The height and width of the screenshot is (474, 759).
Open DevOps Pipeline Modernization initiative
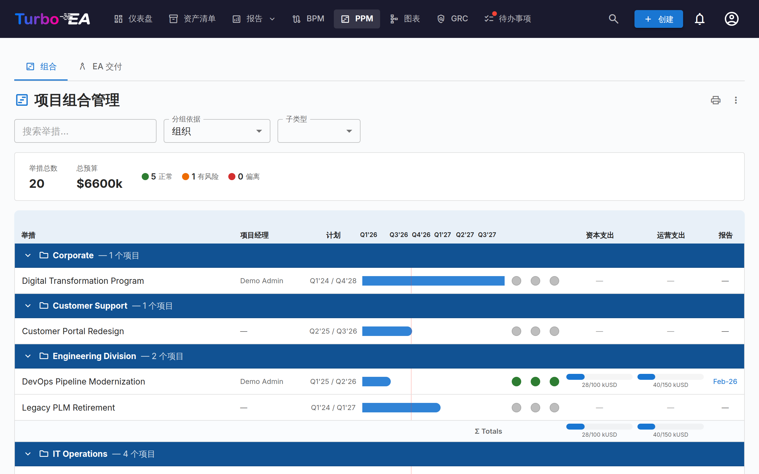(x=83, y=382)
